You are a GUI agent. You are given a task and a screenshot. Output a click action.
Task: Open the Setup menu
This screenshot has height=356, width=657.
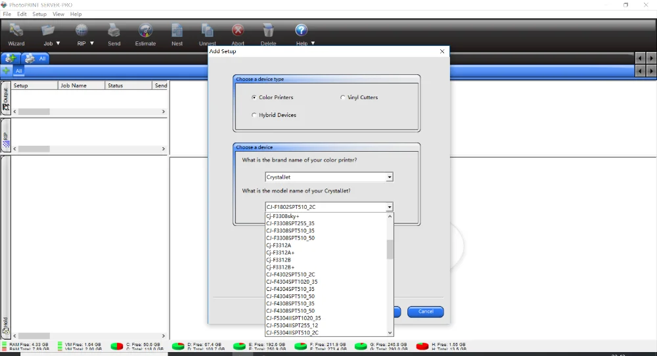pyautogui.click(x=39, y=14)
